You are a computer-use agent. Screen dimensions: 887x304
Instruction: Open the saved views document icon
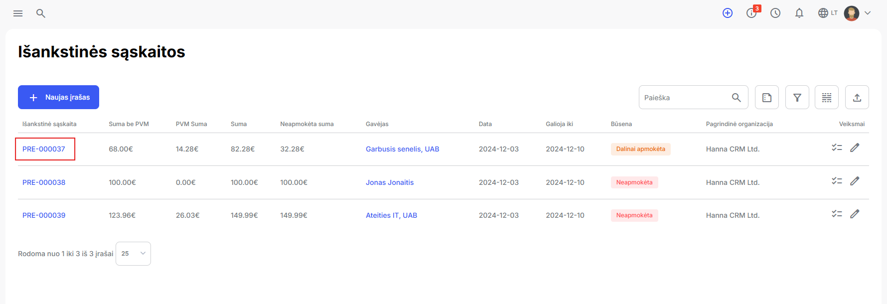click(767, 97)
